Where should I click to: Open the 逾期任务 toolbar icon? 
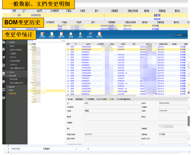(61, 35)
